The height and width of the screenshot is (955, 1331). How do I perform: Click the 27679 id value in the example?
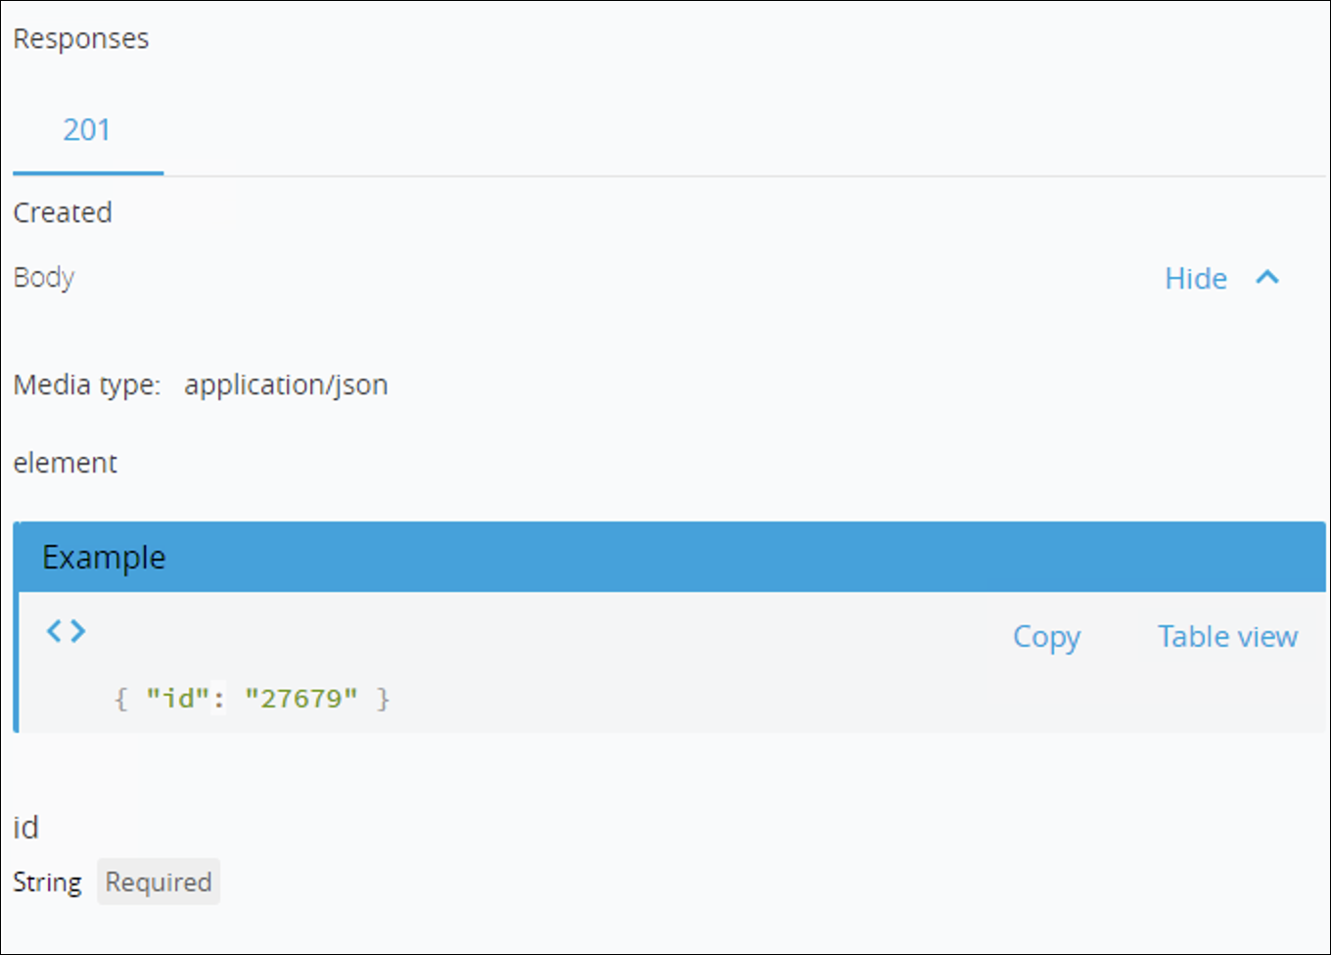click(304, 699)
